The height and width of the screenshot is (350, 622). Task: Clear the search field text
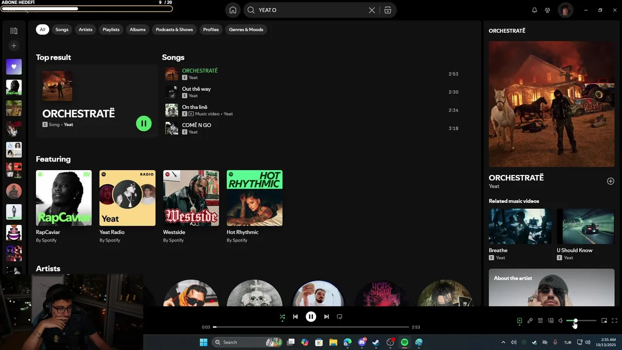tap(372, 10)
